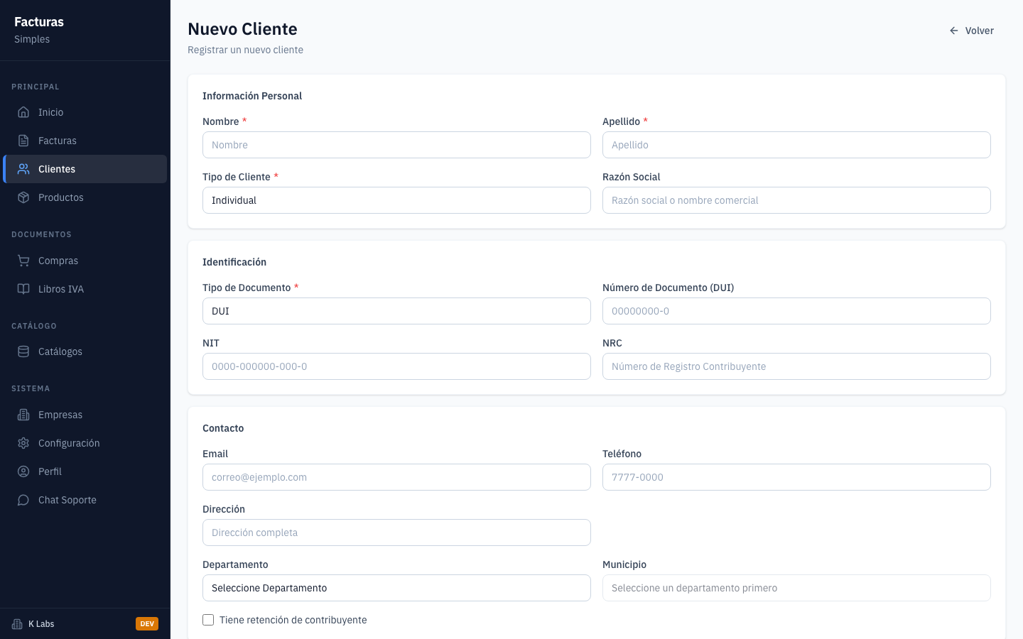Click into the Razón Social field
The image size is (1023, 639).
coord(796,200)
